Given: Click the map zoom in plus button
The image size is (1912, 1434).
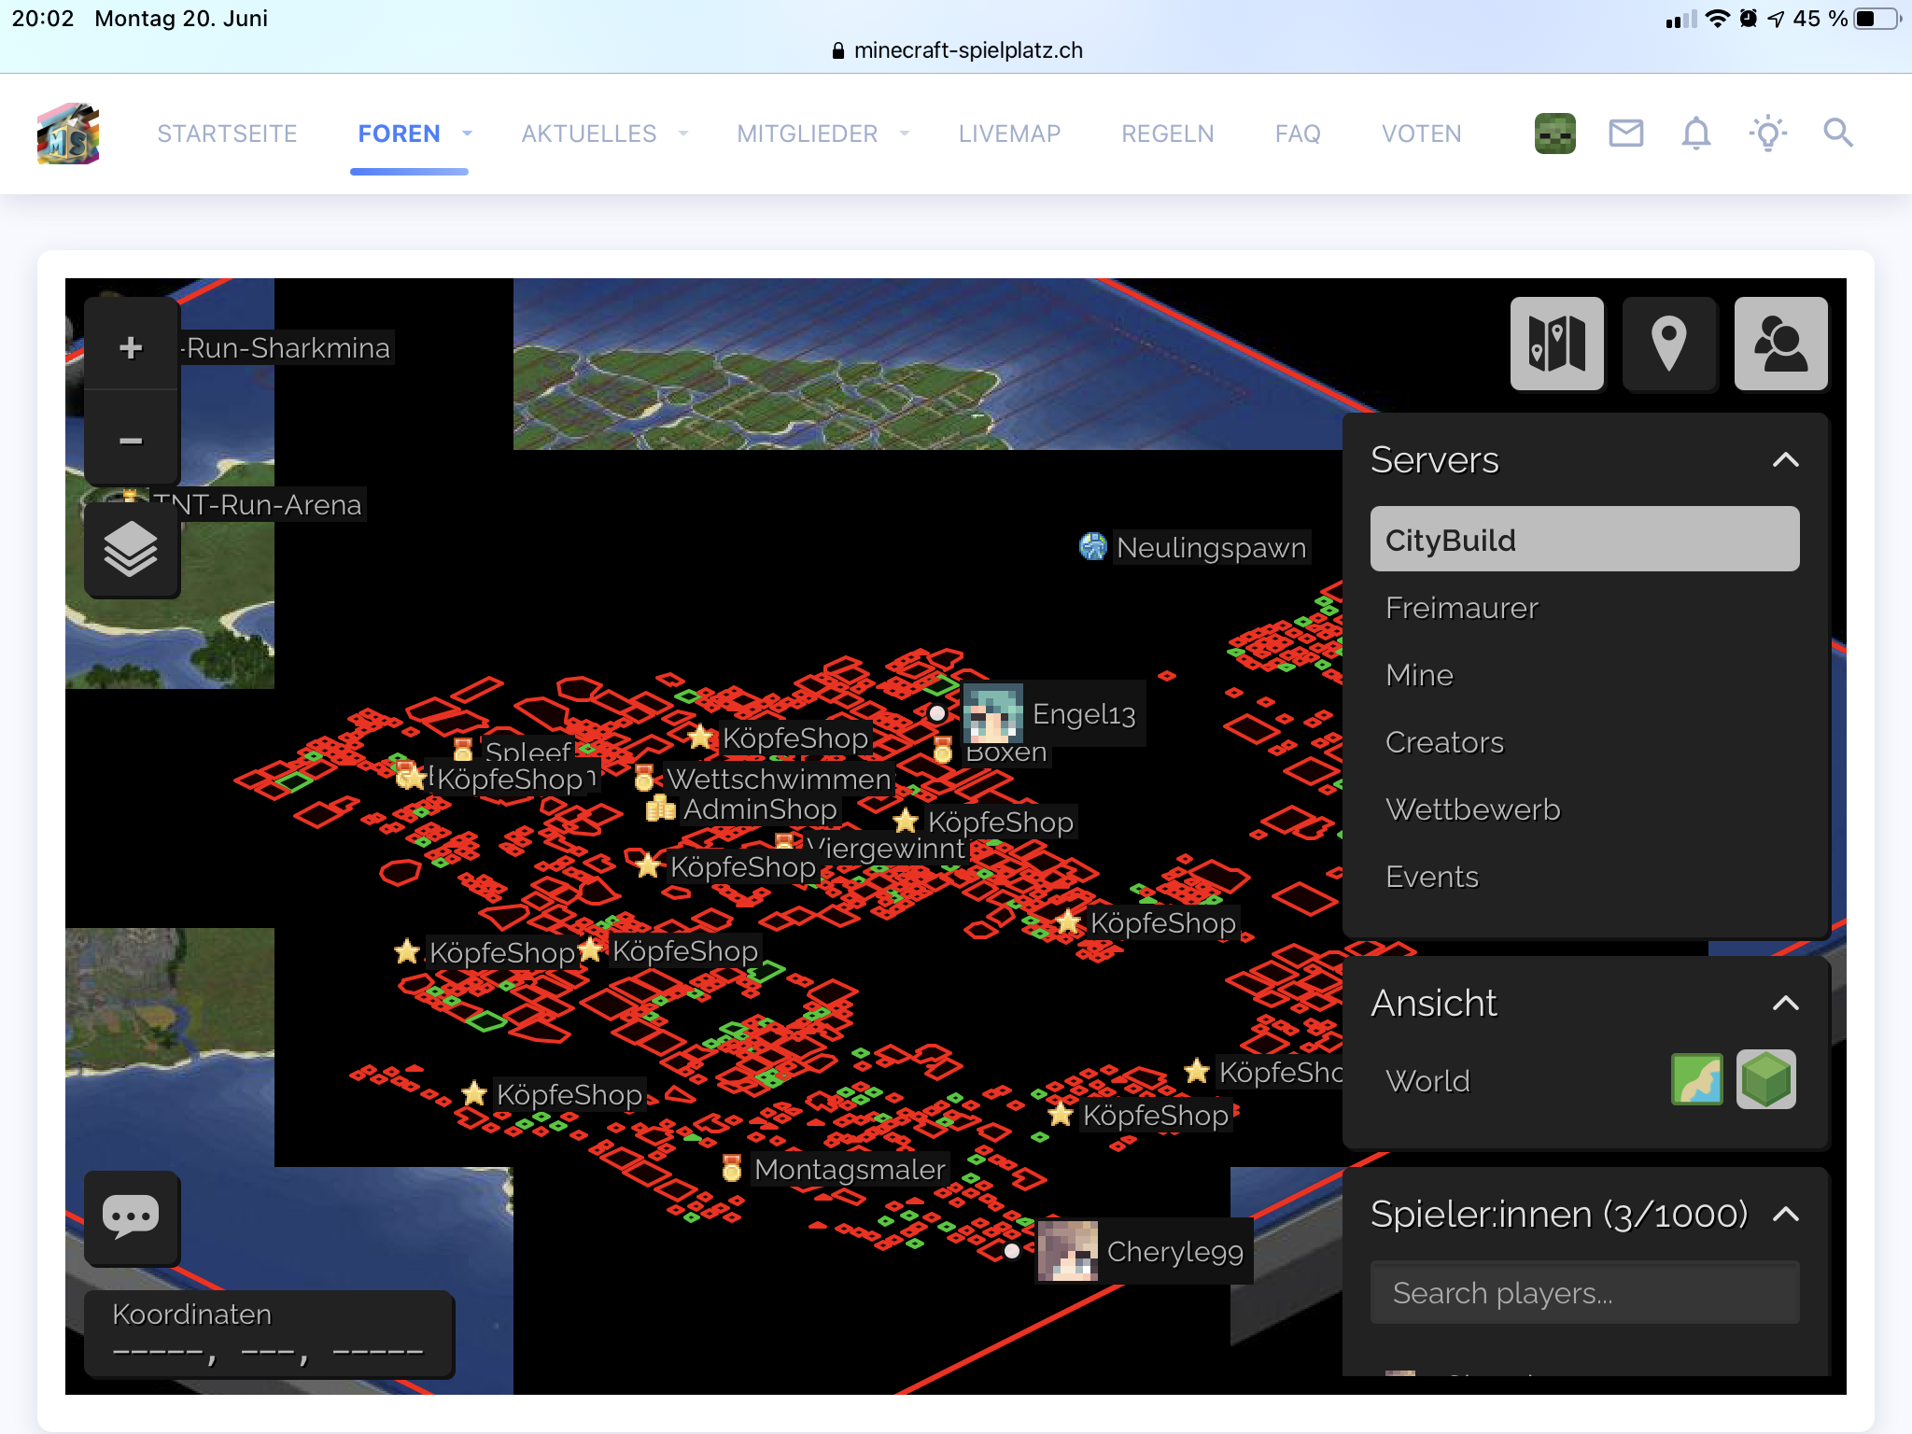Looking at the screenshot, I should 131,347.
